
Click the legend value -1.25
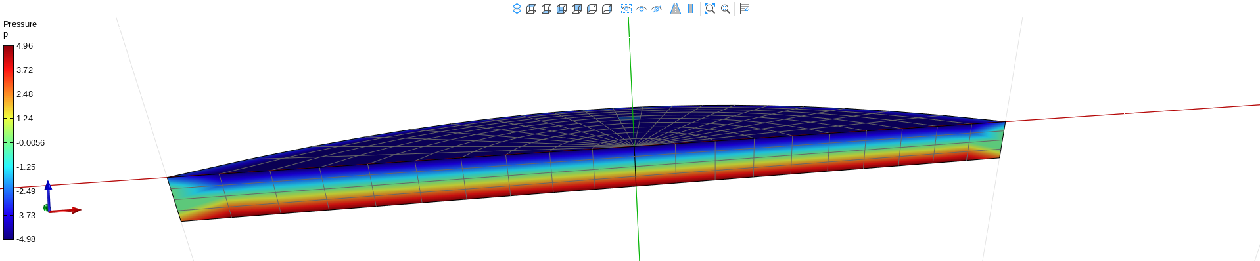click(x=26, y=167)
